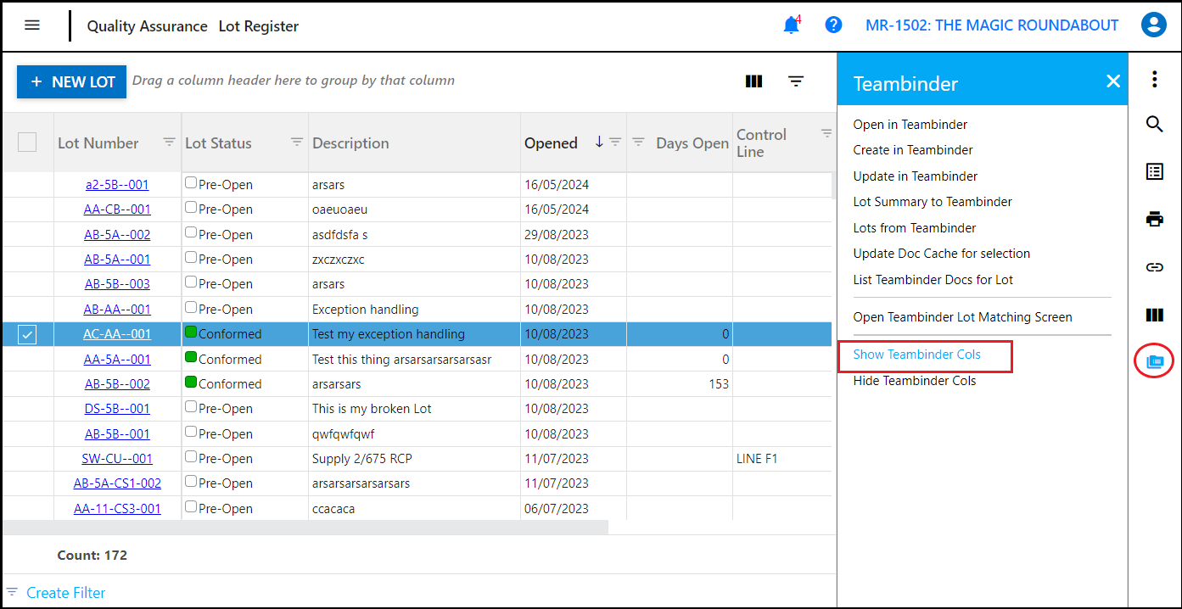Select Update in Teambinder

click(916, 176)
